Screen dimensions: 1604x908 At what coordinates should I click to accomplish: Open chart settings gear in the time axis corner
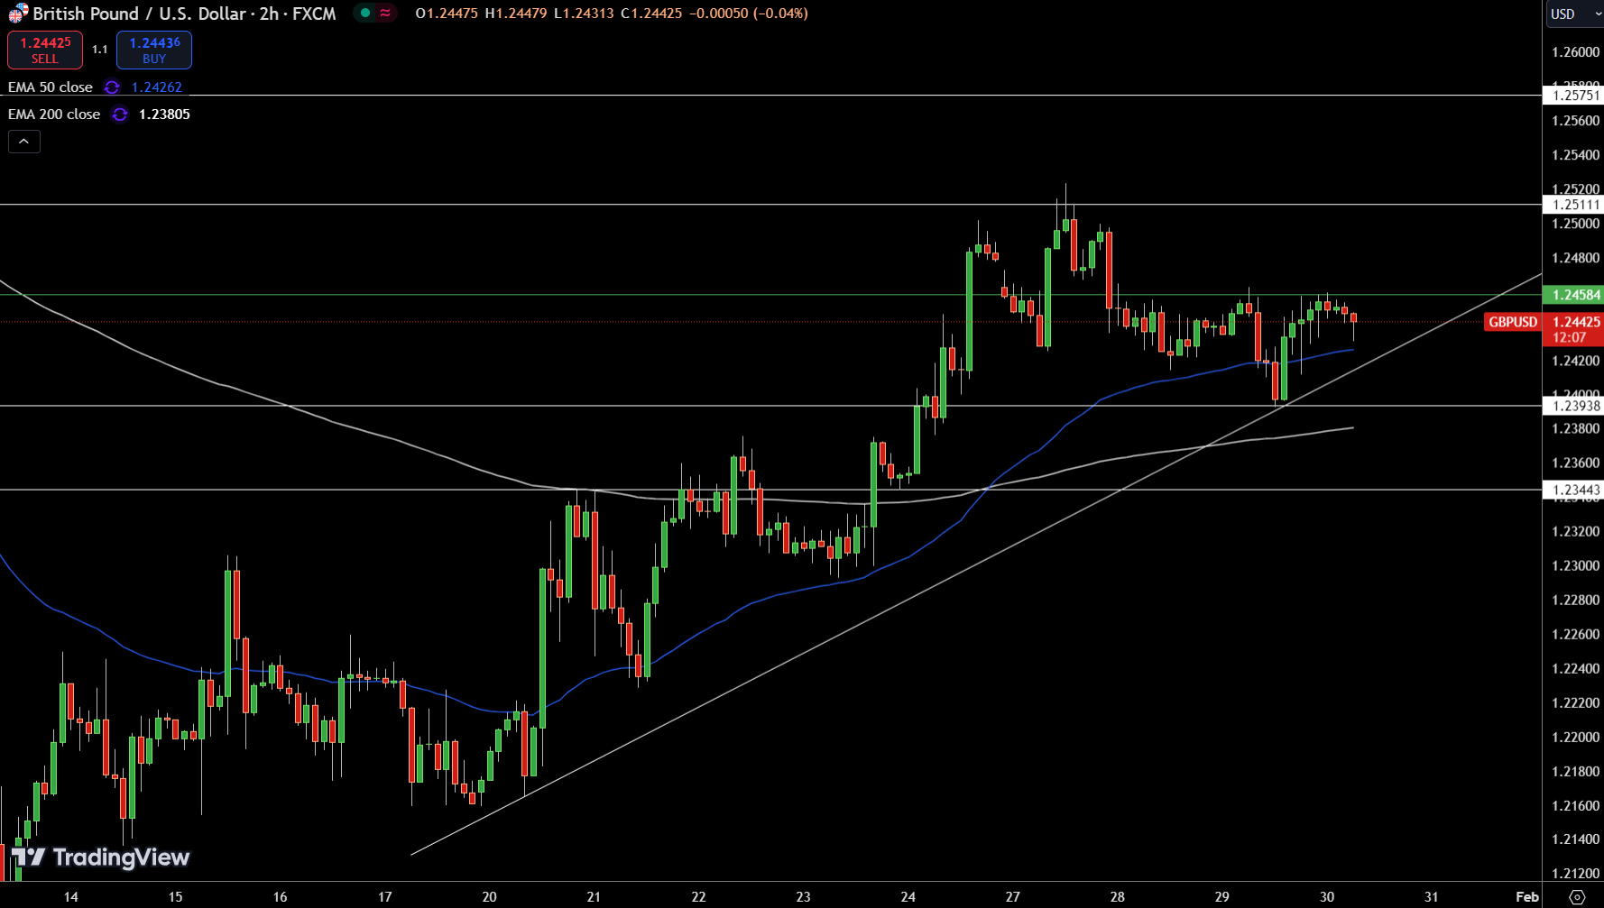(1577, 896)
